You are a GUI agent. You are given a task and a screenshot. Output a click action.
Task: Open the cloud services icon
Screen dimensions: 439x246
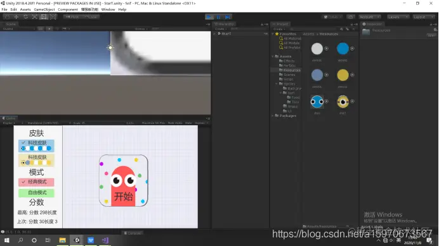point(350,17)
